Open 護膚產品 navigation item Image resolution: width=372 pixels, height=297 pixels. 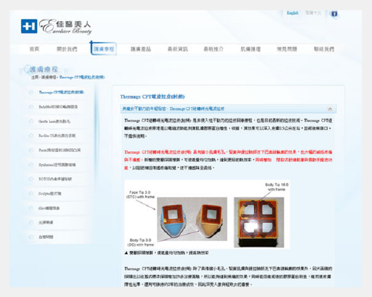pos(141,49)
